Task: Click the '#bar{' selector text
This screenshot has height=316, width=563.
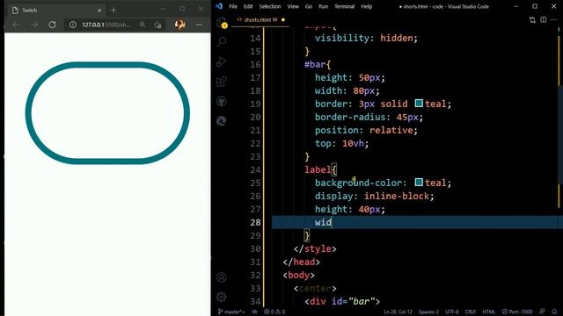Action: tap(318, 64)
